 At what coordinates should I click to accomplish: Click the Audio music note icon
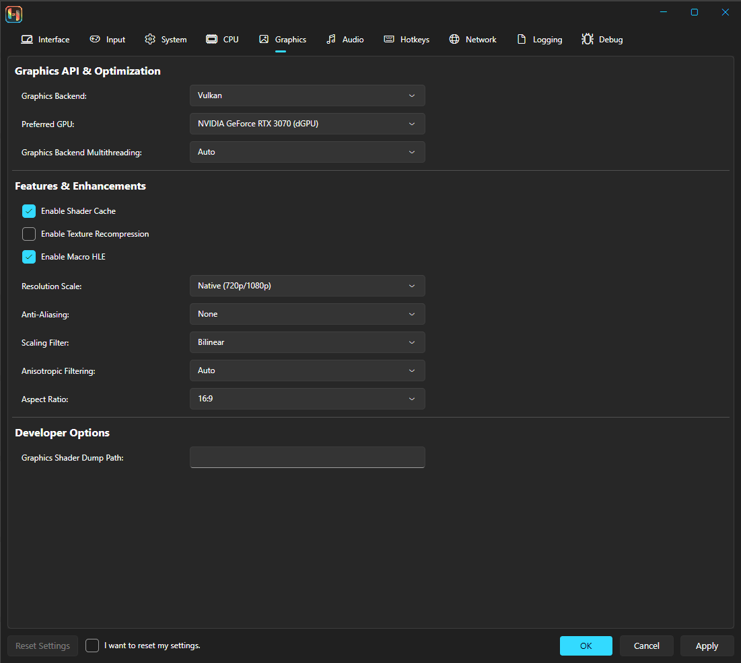click(331, 39)
